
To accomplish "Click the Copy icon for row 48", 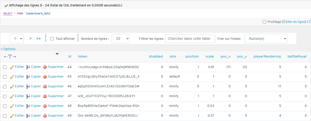I will (x=28, y=106).
